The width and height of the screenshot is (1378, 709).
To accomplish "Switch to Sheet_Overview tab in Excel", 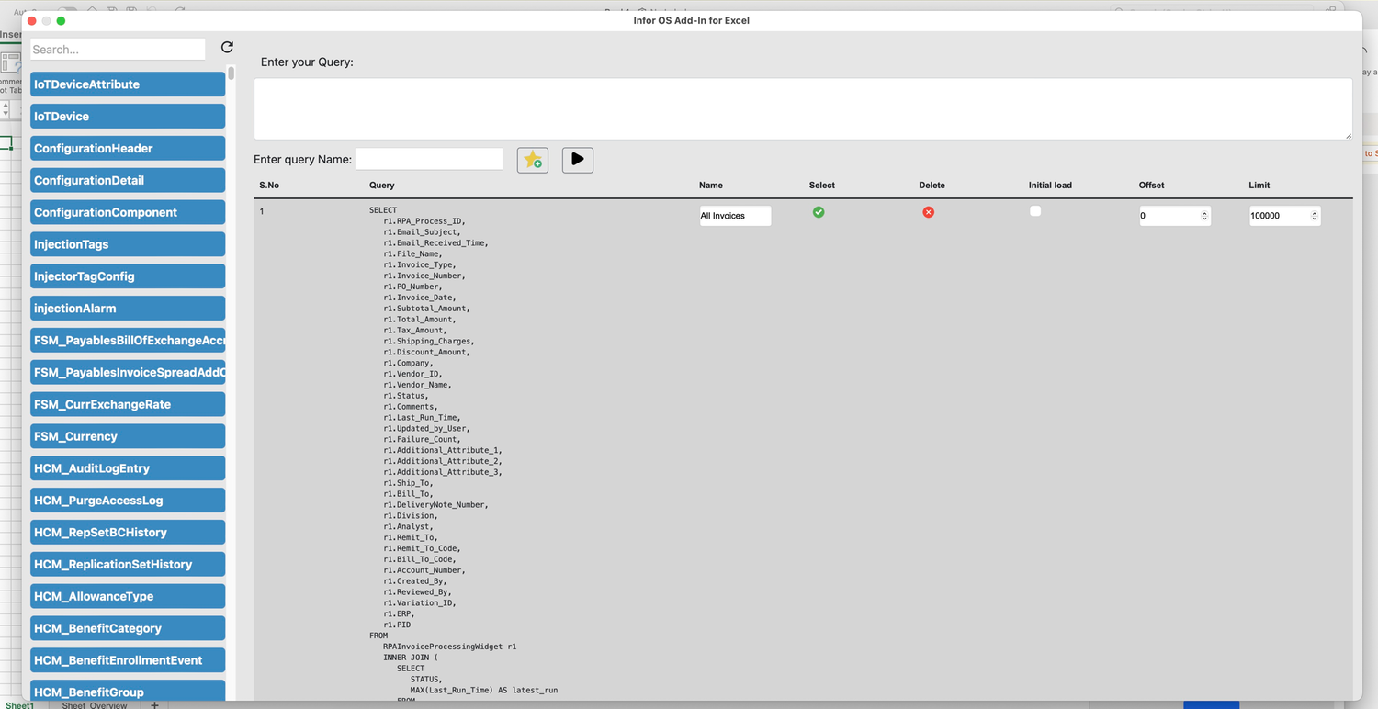I will click(x=95, y=705).
